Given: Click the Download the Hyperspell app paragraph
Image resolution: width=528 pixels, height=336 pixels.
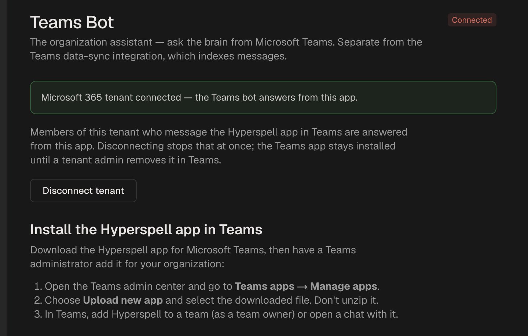Looking at the screenshot, I should pos(193,257).
